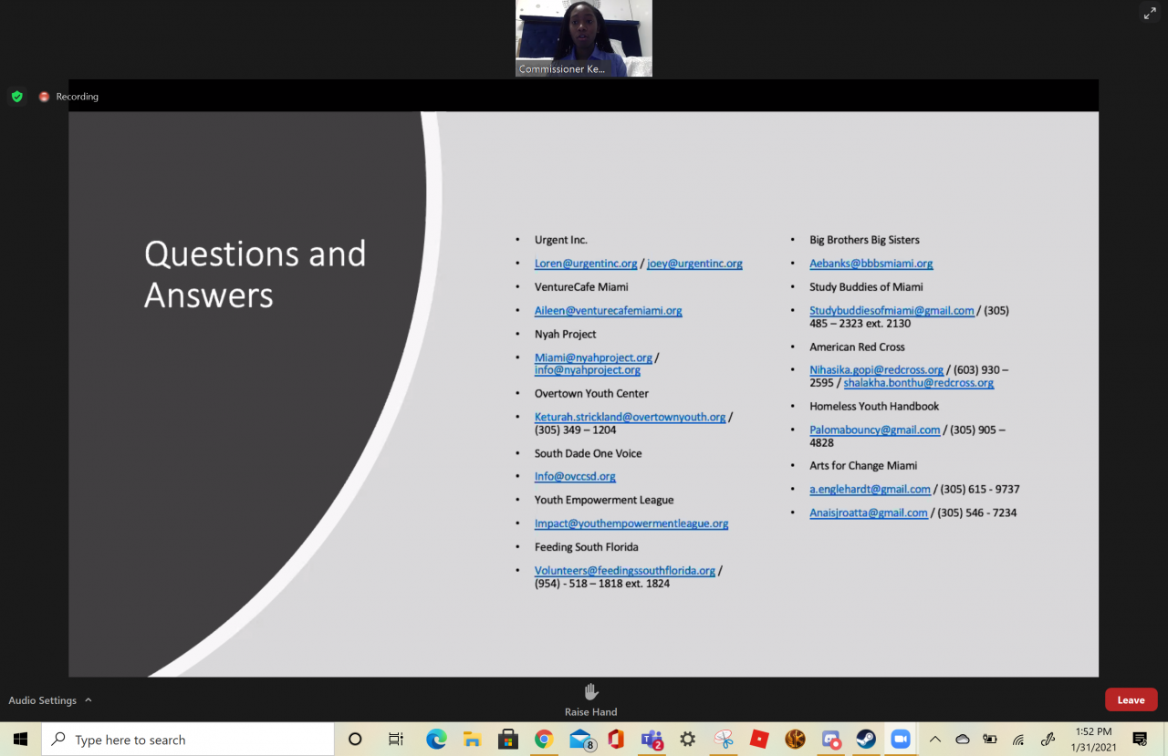The image size is (1168, 756).
Task: Open the Windows notification center
Action: click(x=1140, y=739)
